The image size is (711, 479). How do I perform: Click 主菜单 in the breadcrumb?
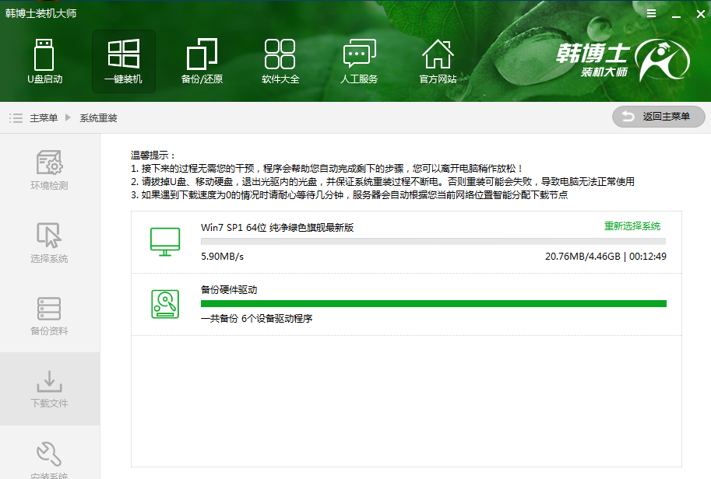[x=44, y=117]
